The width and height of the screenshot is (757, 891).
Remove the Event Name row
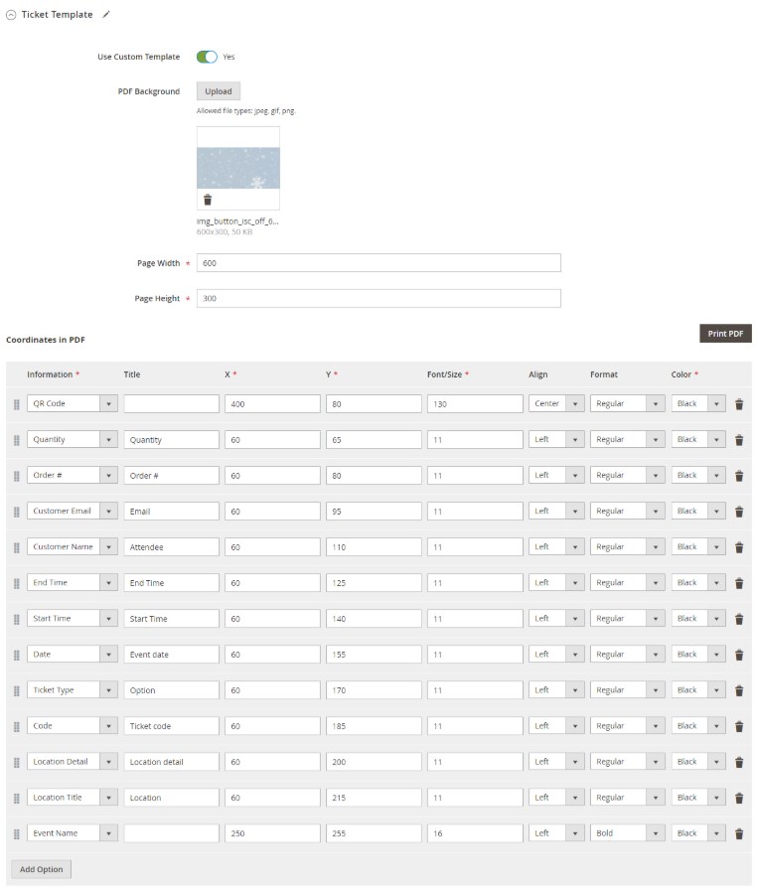click(739, 833)
